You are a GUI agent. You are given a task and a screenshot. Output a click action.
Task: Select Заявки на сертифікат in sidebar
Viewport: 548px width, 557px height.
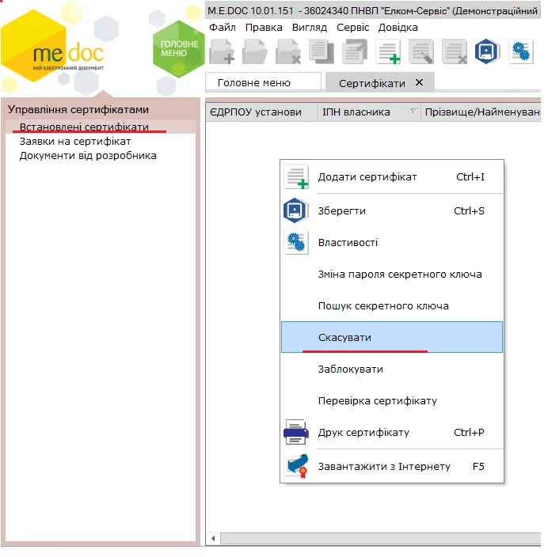click(x=75, y=142)
